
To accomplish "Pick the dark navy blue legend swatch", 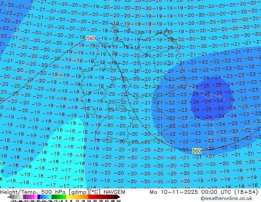I will coord(39,197).
